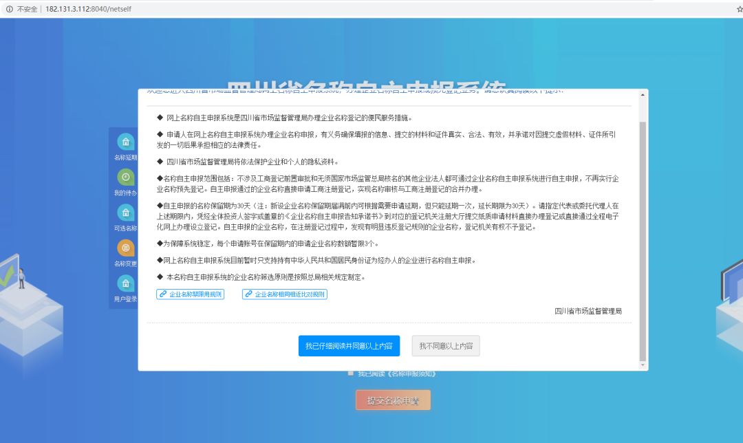This screenshot has height=443, width=743.
Task: Click the paragraph starting 网上名称自主申报系统是四川省
Action: click(285, 118)
